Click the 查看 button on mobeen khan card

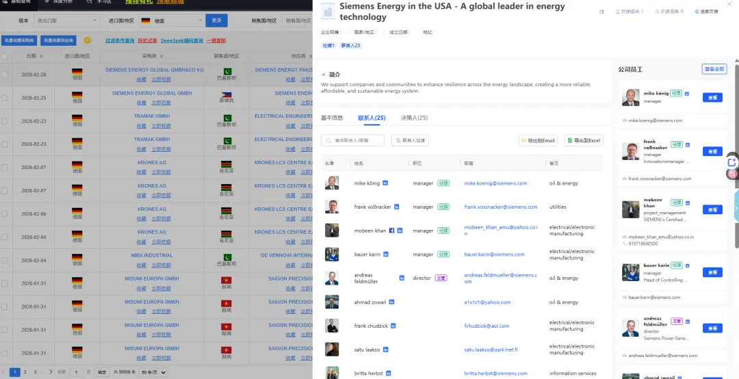(712, 209)
